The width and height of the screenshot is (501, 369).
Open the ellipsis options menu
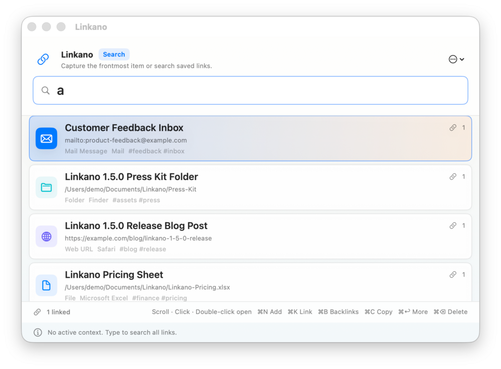click(x=456, y=59)
